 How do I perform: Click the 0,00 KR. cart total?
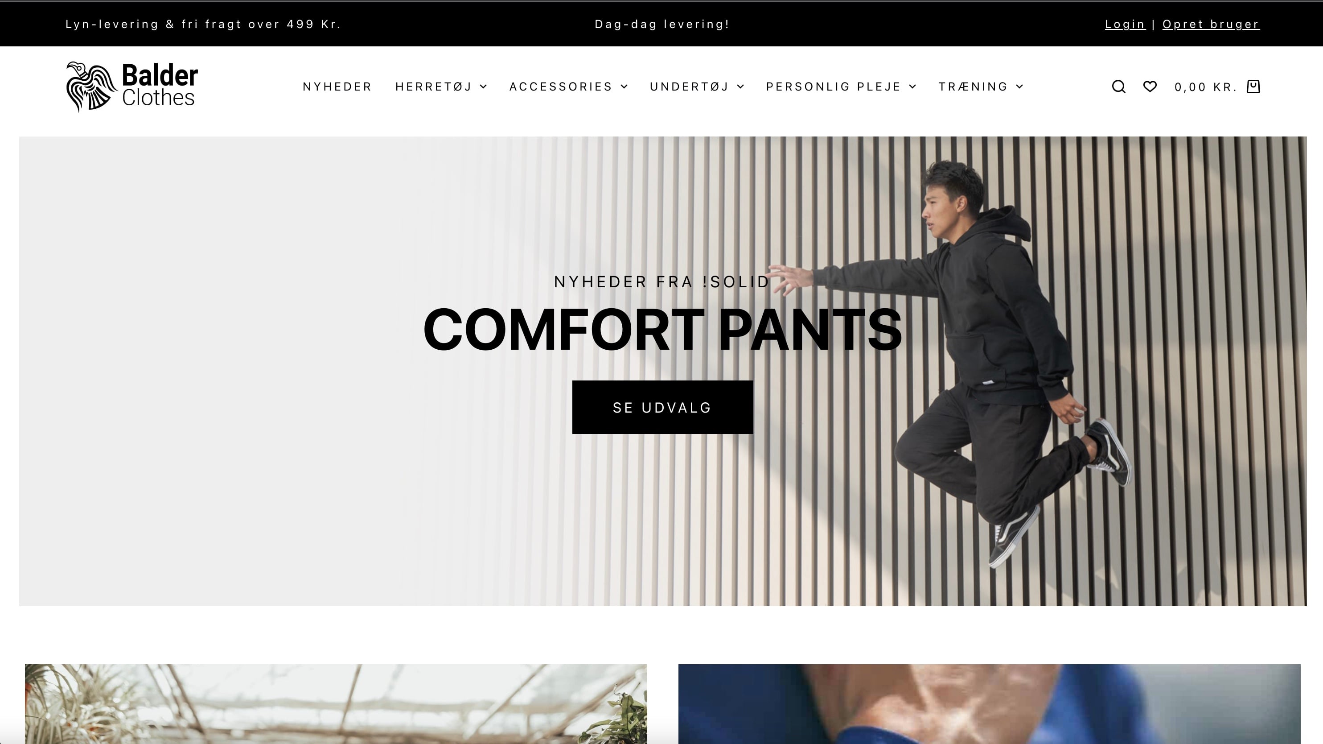click(x=1206, y=87)
